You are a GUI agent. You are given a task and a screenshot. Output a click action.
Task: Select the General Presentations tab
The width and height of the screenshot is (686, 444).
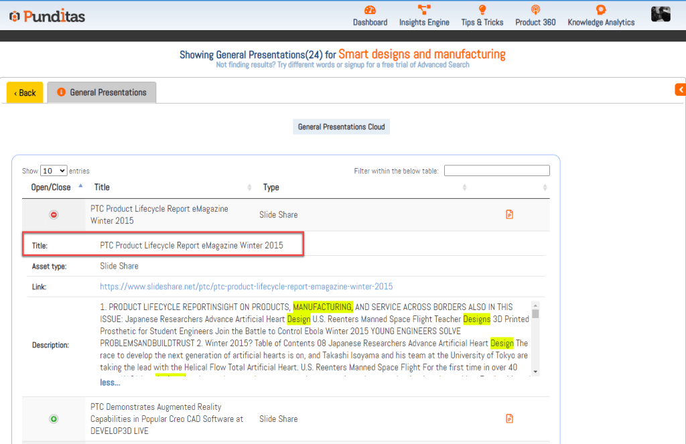(x=102, y=92)
